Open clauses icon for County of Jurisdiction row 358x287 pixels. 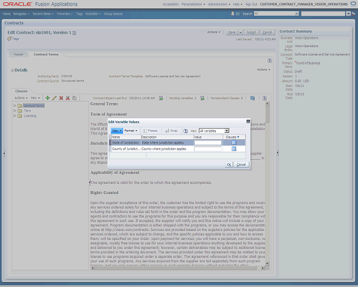click(234, 149)
